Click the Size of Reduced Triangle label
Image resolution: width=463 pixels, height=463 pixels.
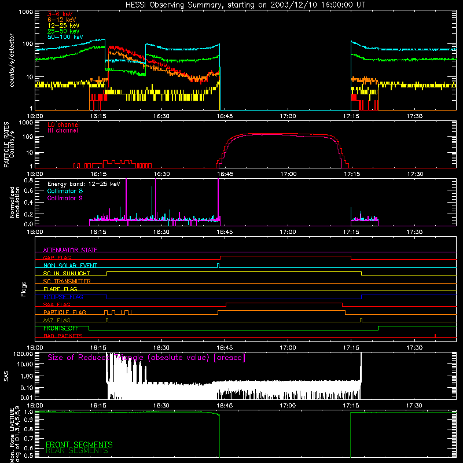146,358
